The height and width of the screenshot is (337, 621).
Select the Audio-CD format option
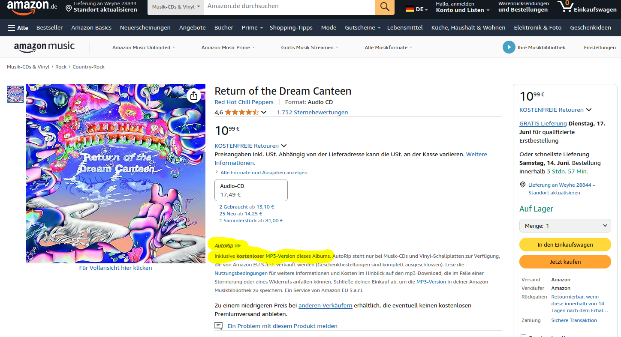click(251, 190)
